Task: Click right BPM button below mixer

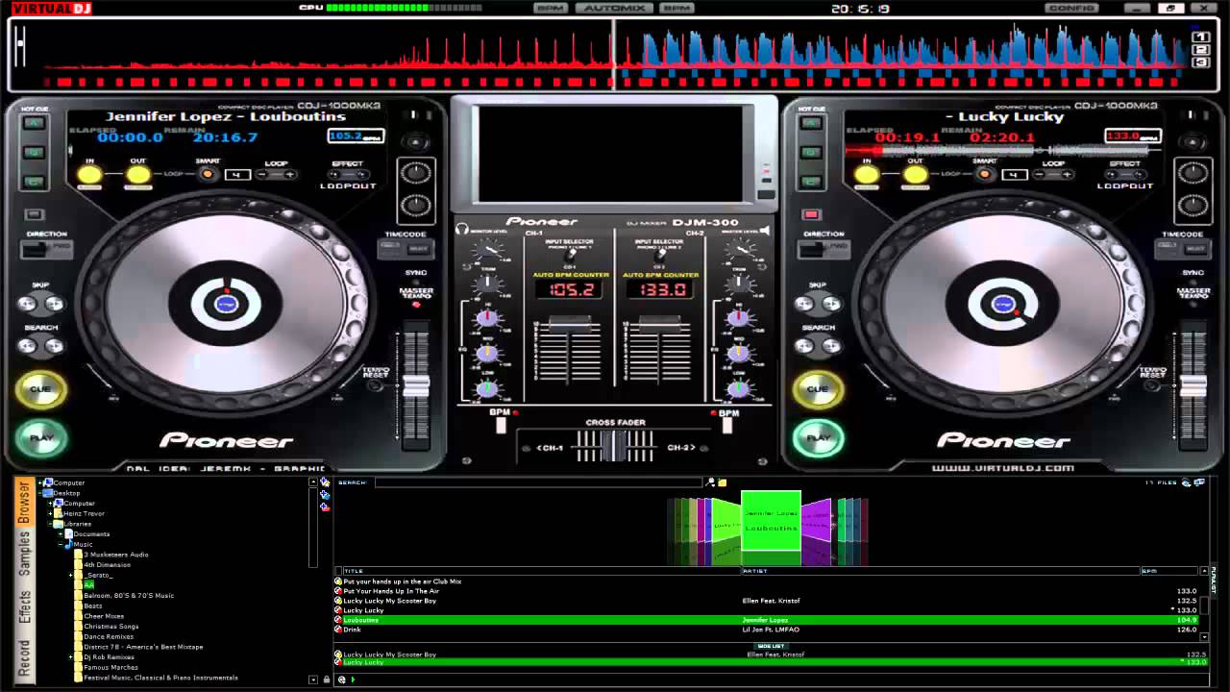Action: point(727,425)
